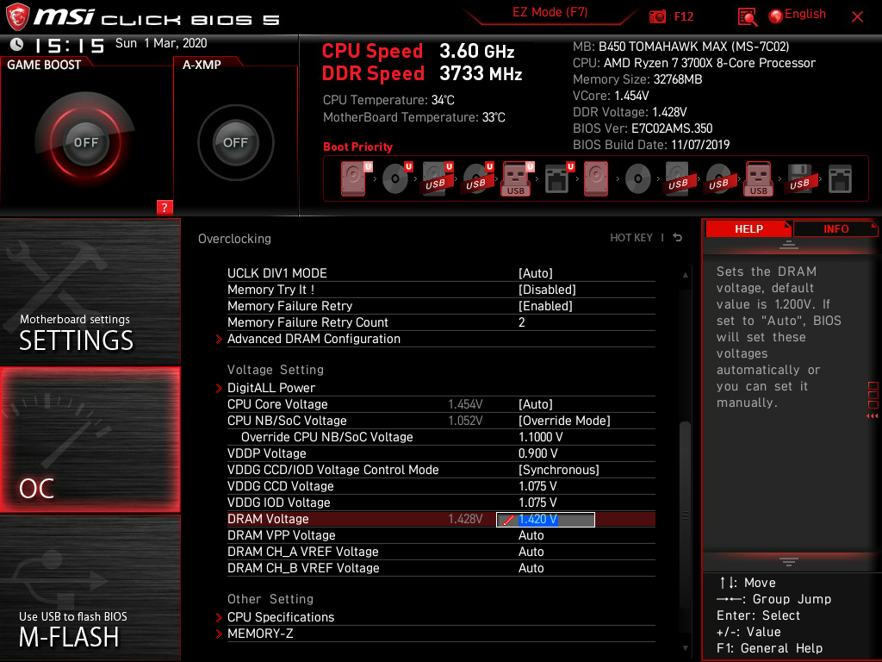Click the MSI dragon shield logo
The image size is (882, 662).
click(17, 17)
